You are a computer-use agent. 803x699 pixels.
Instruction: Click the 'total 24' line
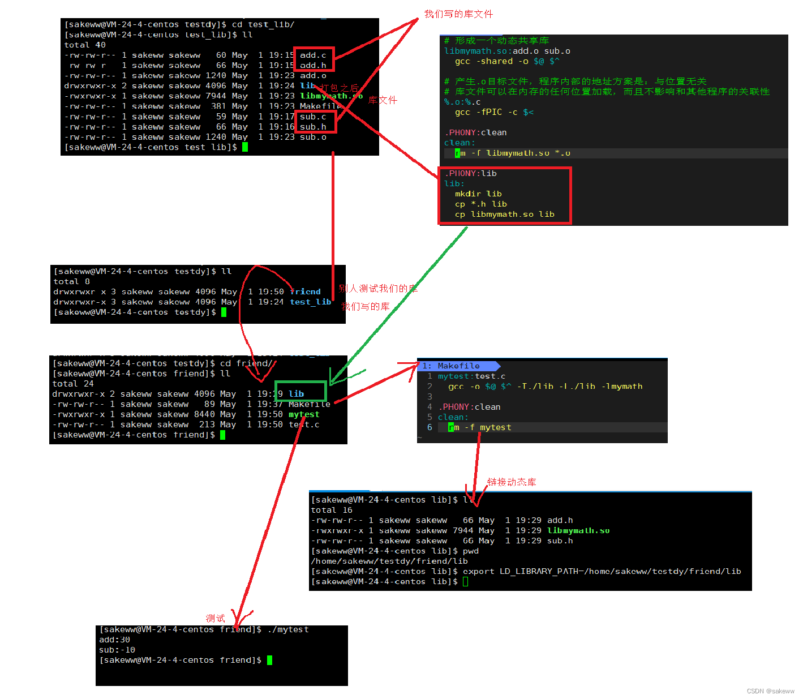click(x=73, y=384)
